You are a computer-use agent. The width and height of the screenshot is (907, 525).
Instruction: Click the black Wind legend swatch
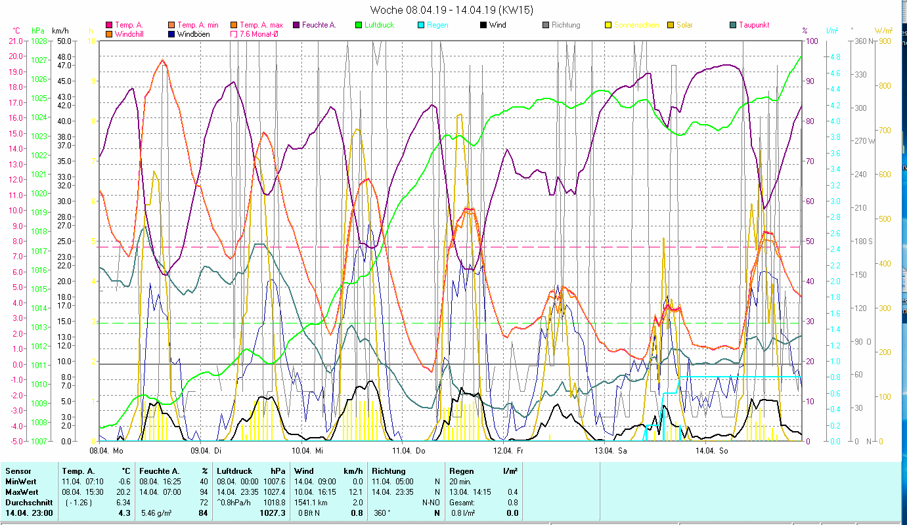click(483, 26)
